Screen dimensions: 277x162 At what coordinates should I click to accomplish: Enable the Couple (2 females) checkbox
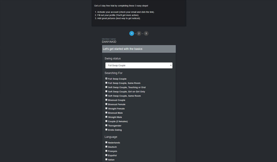click(106, 121)
